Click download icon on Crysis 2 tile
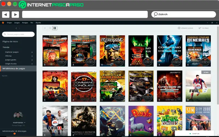Screen dimensions: 219x137 [159, 100]
